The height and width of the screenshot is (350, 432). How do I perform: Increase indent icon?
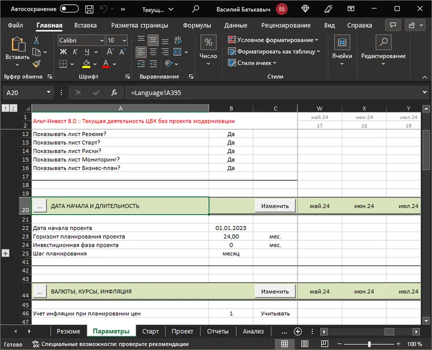pyautogui.click(x=153, y=64)
